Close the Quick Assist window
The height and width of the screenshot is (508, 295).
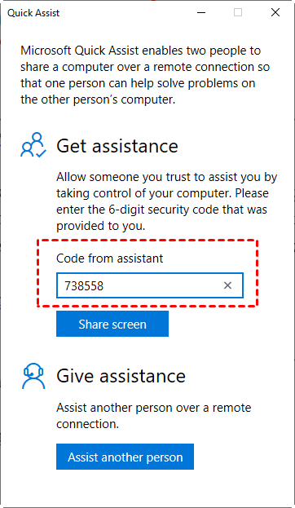click(275, 12)
